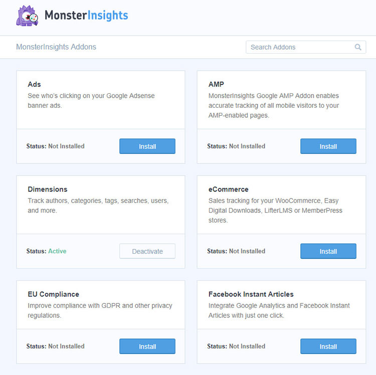Click the eCommerce addon title
The width and height of the screenshot is (376, 375).
229,190
